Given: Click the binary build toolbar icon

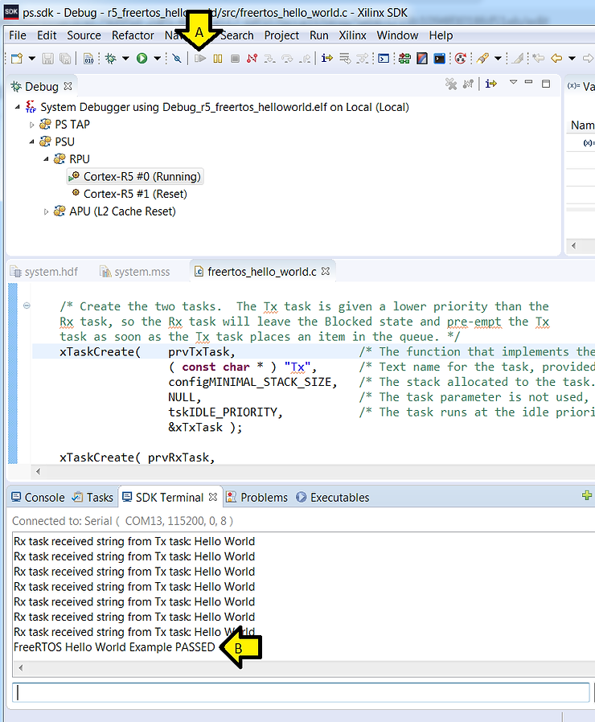Looking at the screenshot, I should click(x=88, y=59).
